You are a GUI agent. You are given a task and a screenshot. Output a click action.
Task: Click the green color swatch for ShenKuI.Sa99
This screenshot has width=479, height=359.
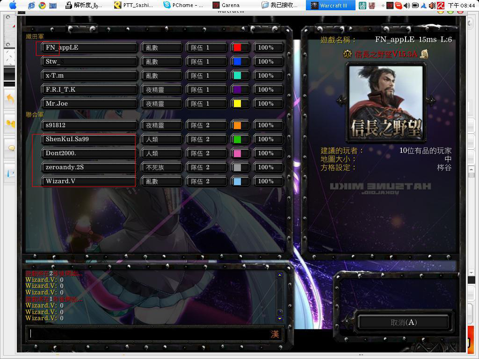point(237,139)
